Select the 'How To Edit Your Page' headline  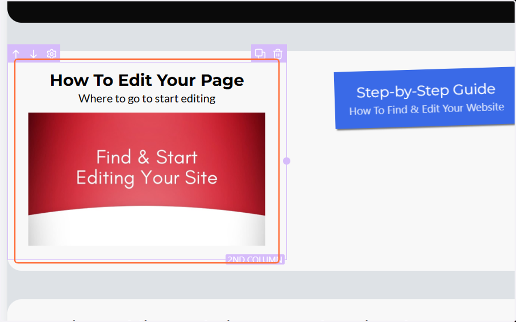tap(147, 80)
